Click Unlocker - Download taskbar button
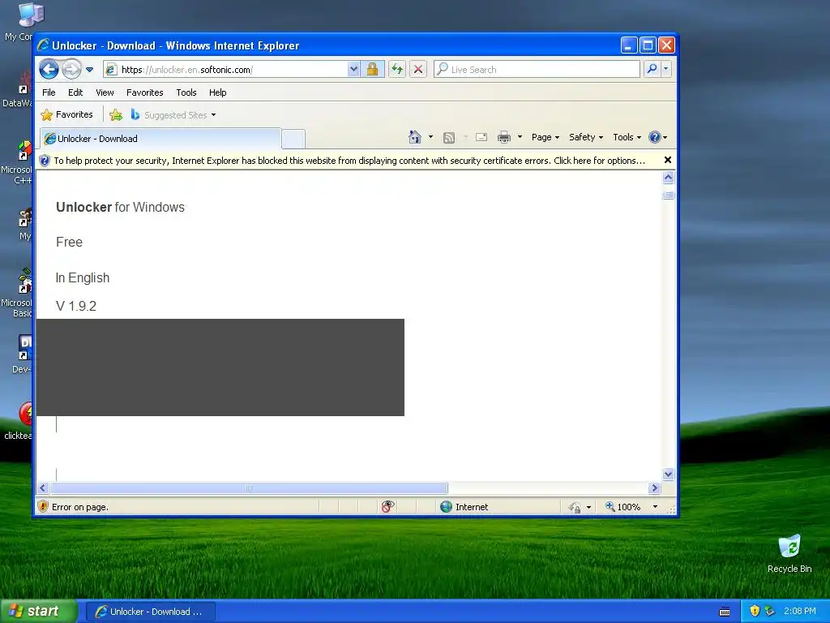The height and width of the screenshot is (623, 830). [151, 612]
